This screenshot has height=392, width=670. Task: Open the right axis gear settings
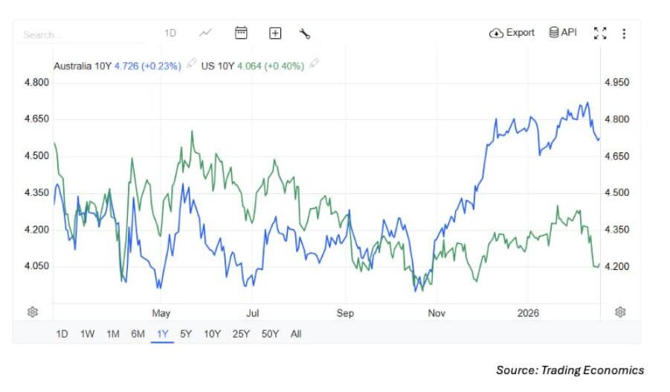[x=620, y=312]
